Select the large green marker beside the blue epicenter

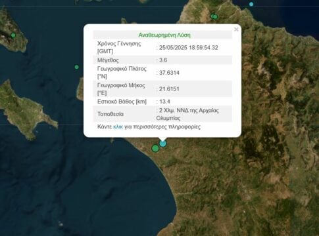(155, 148)
